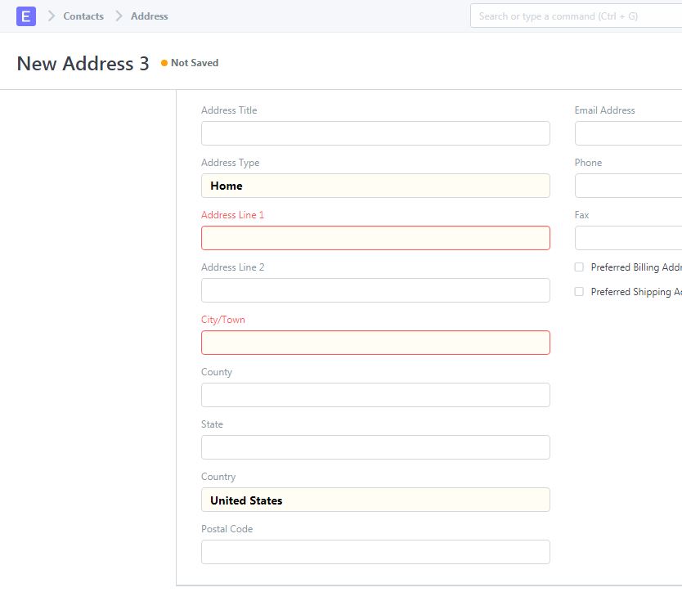Screen dimensions: 682x610
Task: Open the Address breadcrumb link
Action: click(x=150, y=16)
